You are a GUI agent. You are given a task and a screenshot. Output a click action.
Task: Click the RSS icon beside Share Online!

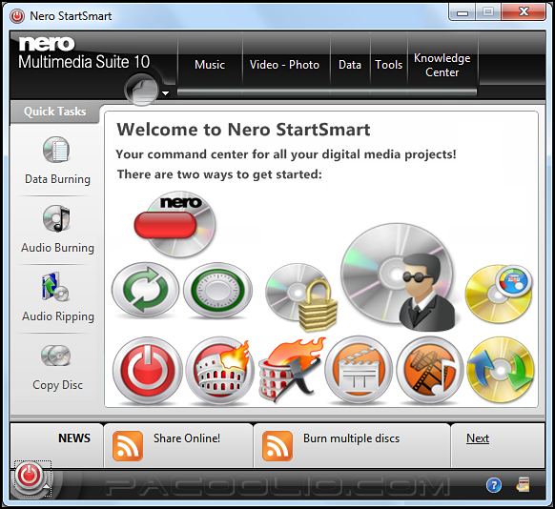point(128,446)
